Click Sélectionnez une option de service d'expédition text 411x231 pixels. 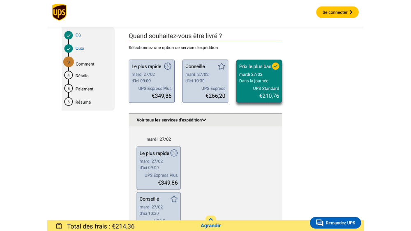pos(173,48)
